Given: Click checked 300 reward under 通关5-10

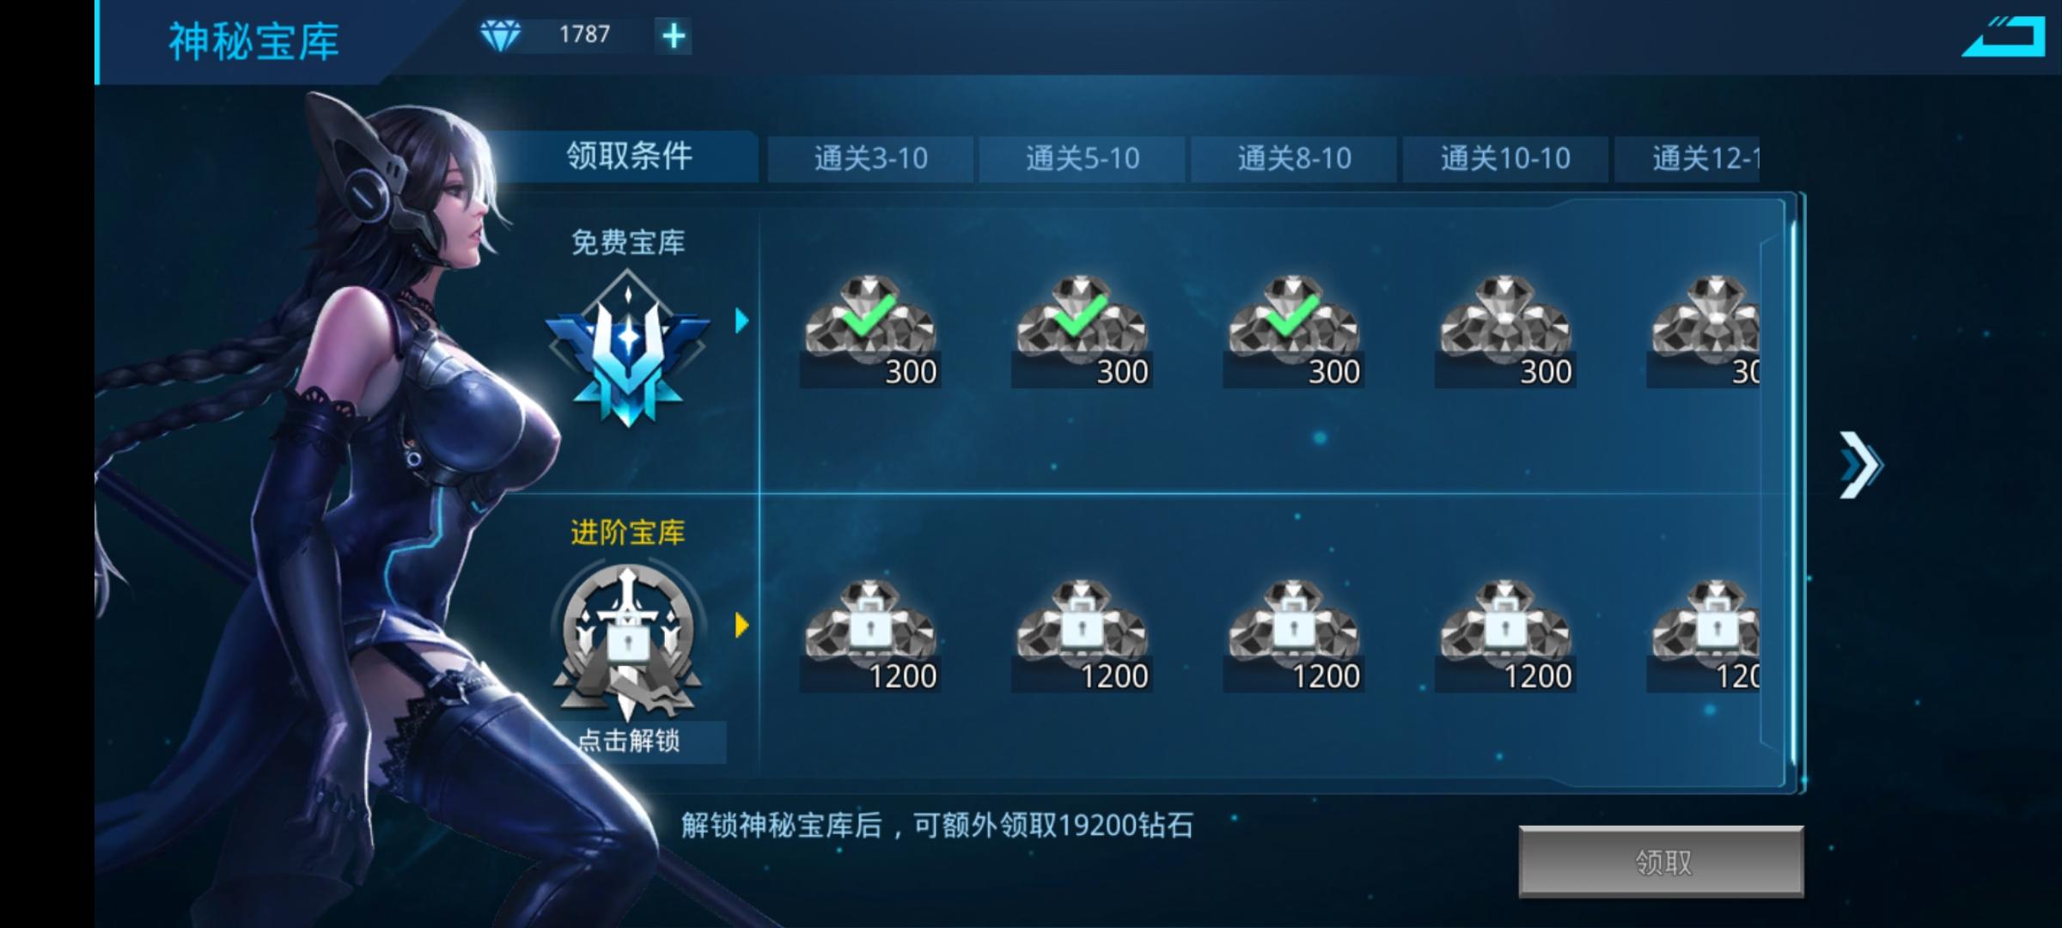Looking at the screenshot, I should (1082, 332).
